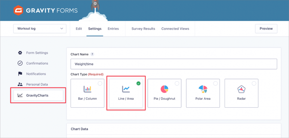Image resolution: width=289 pixels, height=138 pixels.
Task: Click the Chart Name input field
Action: (x=174, y=64)
